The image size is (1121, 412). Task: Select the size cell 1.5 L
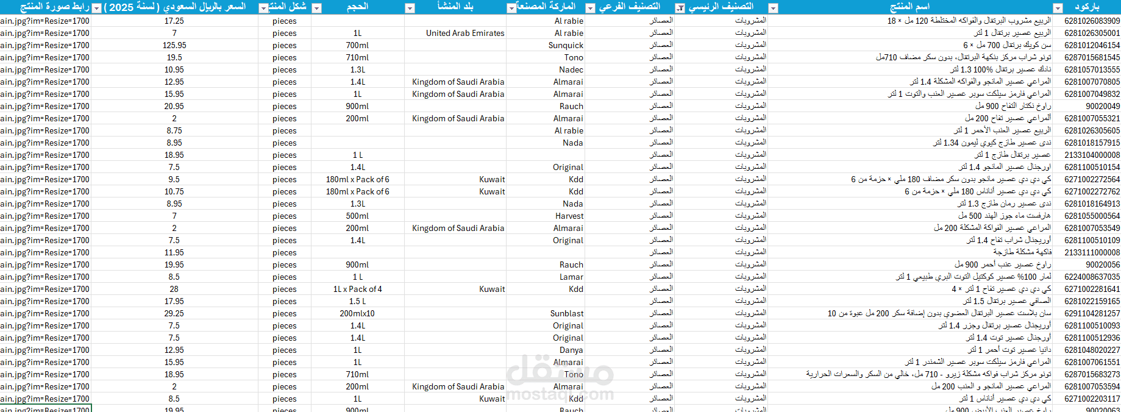point(357,301)
